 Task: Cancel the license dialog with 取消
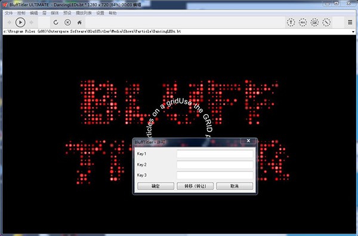tap(234, 186)
